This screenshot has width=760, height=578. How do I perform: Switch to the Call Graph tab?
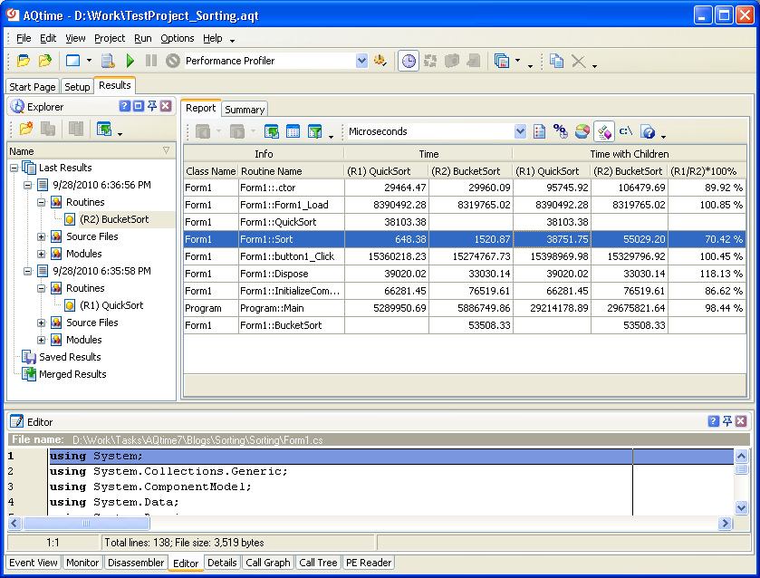click(x=267, y=563)
